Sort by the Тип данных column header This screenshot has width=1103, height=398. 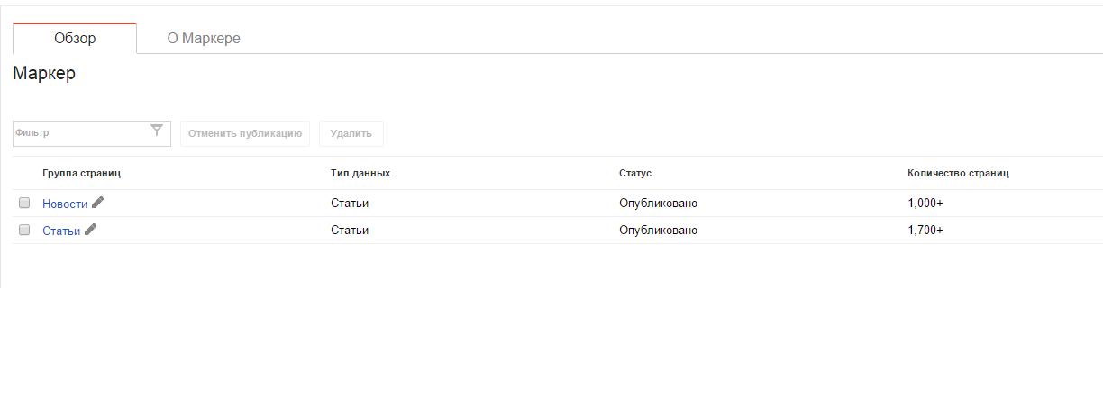[x=360, y=172]
